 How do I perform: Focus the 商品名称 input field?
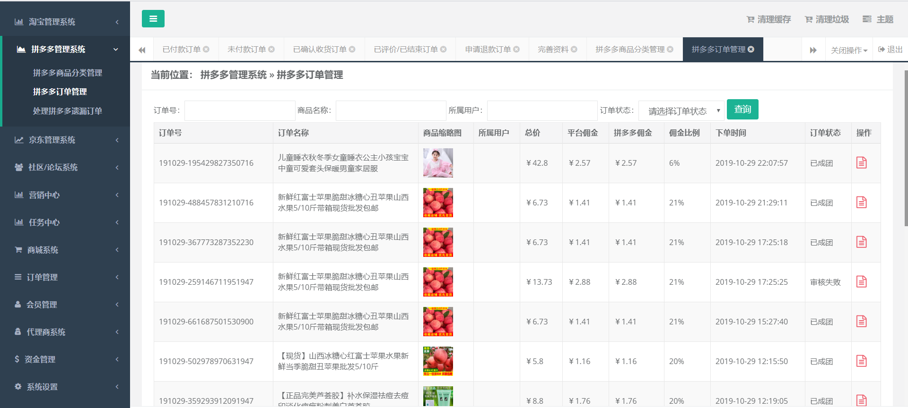[391, 110]
